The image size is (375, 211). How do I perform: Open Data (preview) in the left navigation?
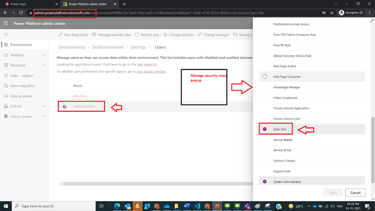(x=24, y=96)
